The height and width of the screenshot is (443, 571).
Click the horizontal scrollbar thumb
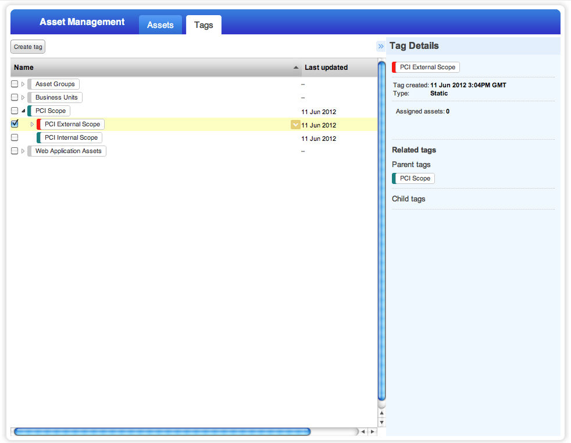[162, 432]
